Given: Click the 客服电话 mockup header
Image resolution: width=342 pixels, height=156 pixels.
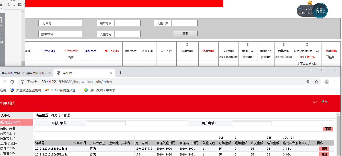Looking at the screenshot, I should click(x=91, y=51).
